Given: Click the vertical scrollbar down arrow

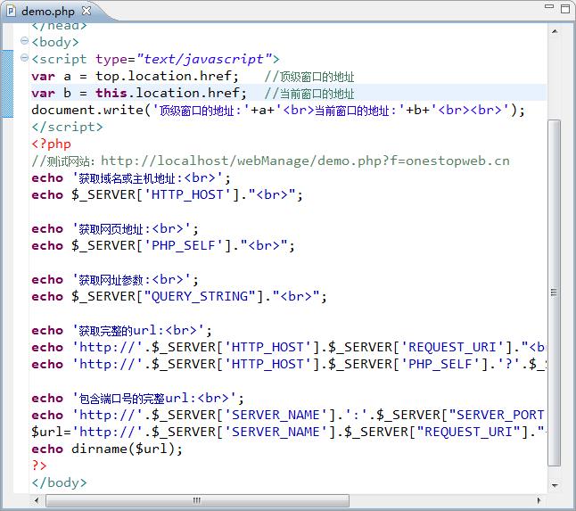Looking at the screenshot, I should (555, 485).
